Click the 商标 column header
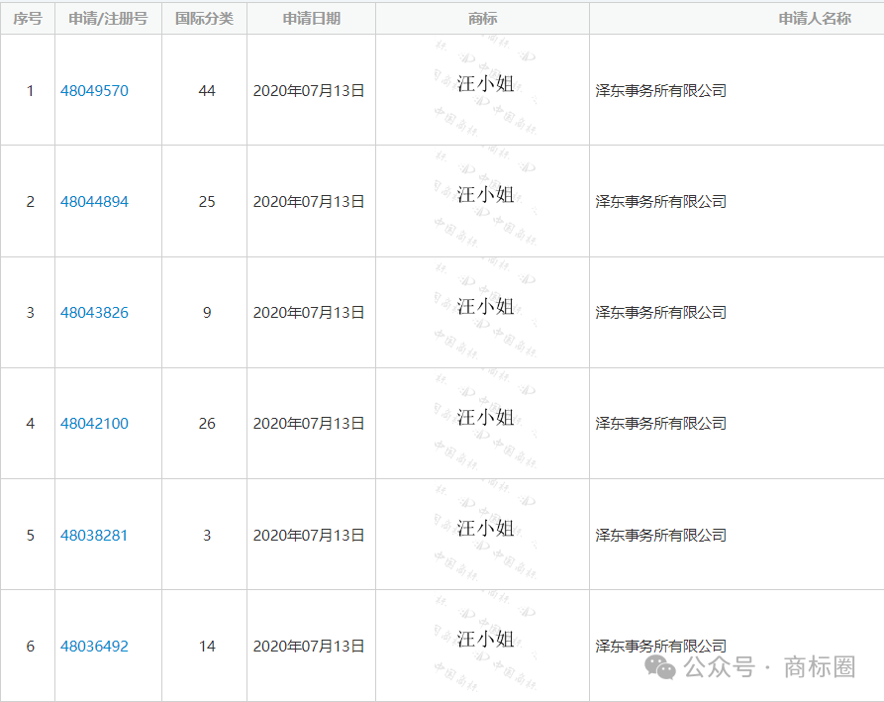 [x=482, y=19]
